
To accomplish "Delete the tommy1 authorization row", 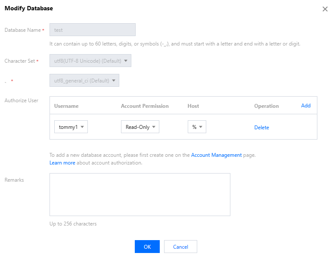I will (261, 128).
